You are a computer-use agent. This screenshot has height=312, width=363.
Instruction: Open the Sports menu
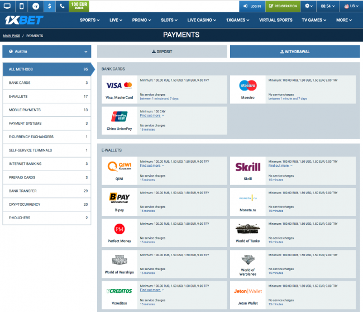pos(89,20)
